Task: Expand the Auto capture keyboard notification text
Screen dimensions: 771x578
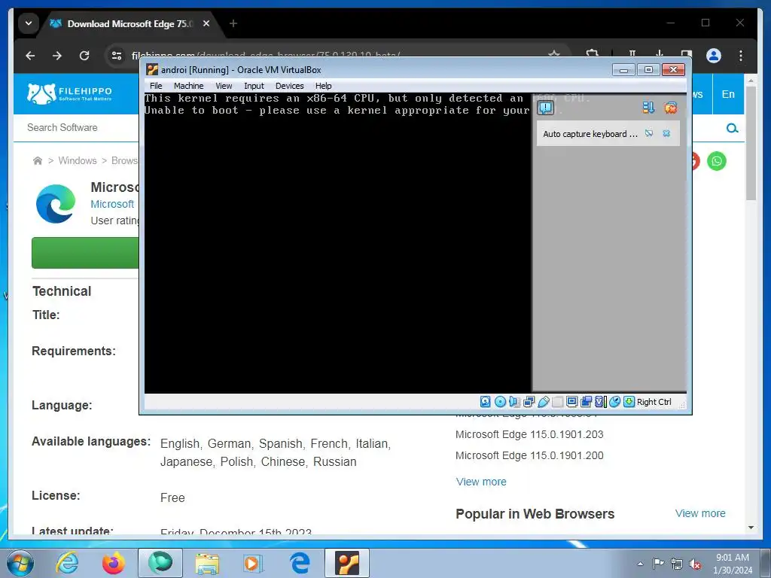Action: click(x=590, y=134)
